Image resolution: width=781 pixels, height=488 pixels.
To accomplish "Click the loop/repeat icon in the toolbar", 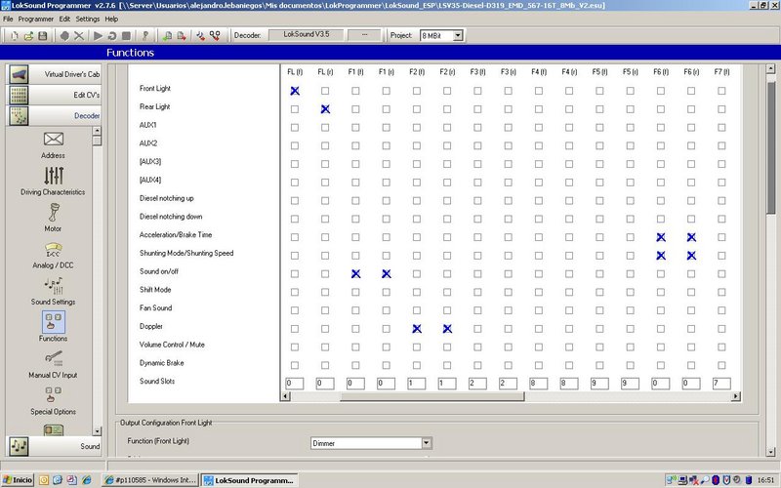I will click(112, 36).
